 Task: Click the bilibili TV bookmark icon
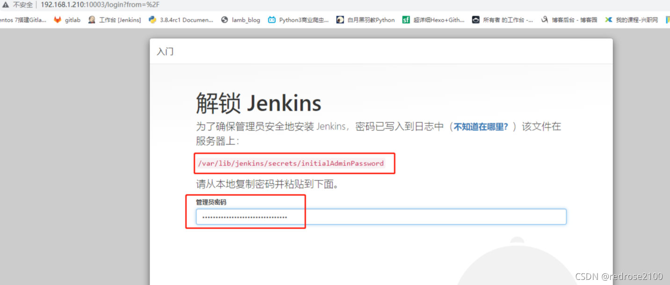point(272,20)
